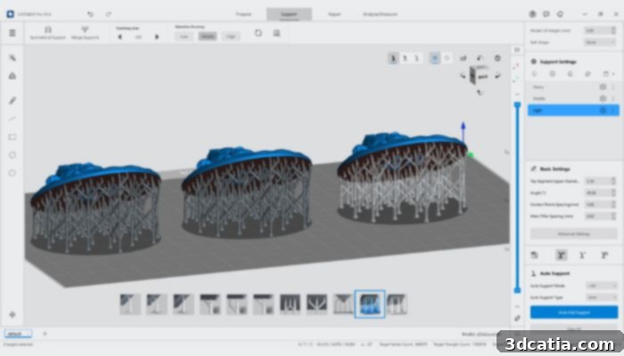Screen dimensions: 624x356
Task: Open more options for Middle profile
Action: (x=613, y=99)
